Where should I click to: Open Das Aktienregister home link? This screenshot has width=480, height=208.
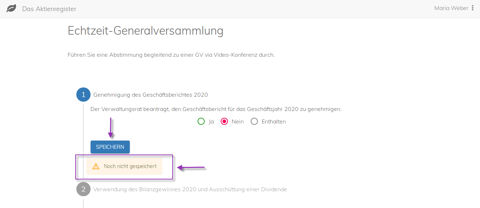click(x=49, y=9)
